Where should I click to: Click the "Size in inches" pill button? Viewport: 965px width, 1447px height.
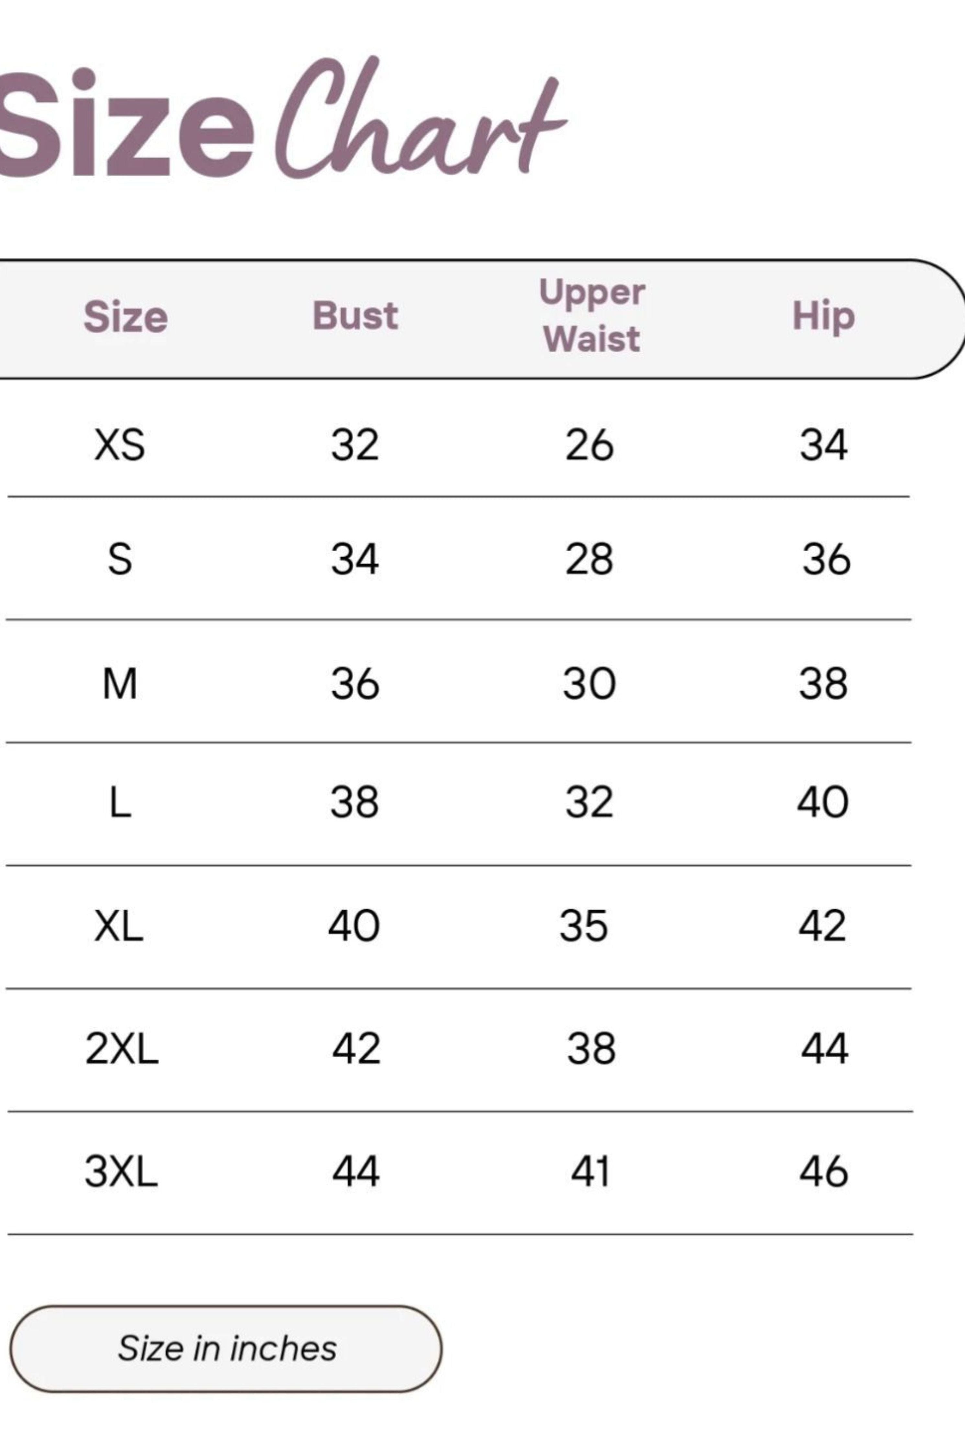[x=226, y=1348]
